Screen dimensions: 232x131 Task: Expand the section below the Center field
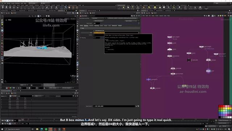[x=81, y=38]
